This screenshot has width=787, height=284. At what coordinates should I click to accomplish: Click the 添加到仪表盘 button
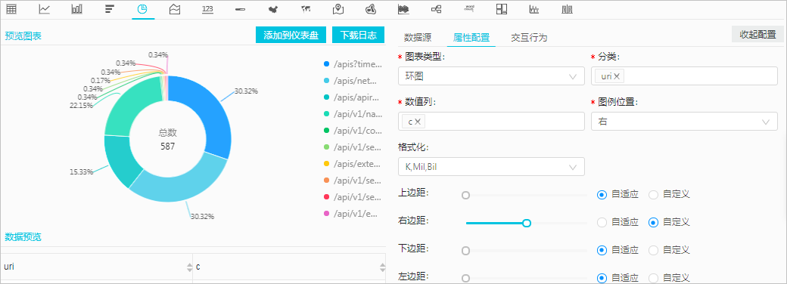tap(291, 35)
